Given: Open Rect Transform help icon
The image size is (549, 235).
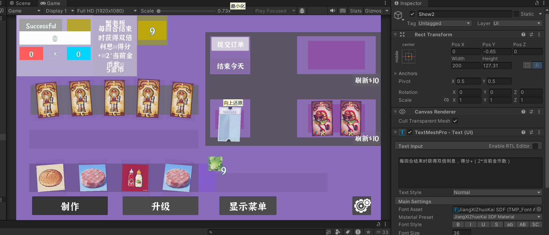Looking at the screenshot, I should [523, 34].
